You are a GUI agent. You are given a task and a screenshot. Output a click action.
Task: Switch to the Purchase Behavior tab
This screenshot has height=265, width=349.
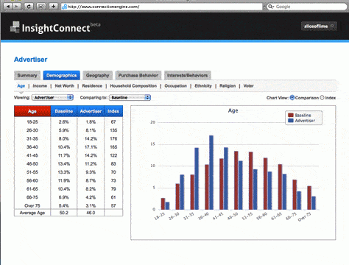coord(138,75)
